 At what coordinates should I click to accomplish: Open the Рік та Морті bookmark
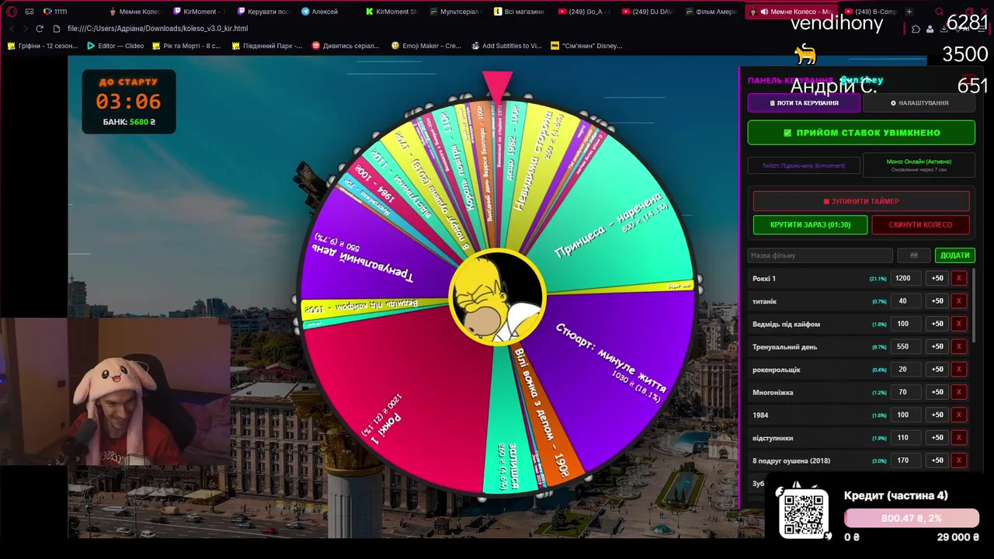tap(186, 46)
